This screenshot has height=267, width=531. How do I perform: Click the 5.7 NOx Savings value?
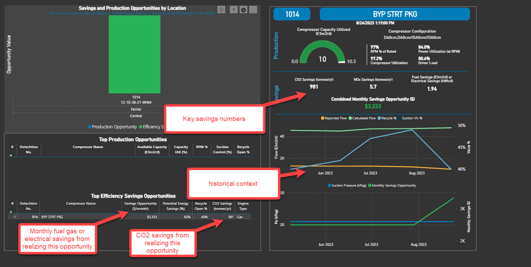pos(373,87)
